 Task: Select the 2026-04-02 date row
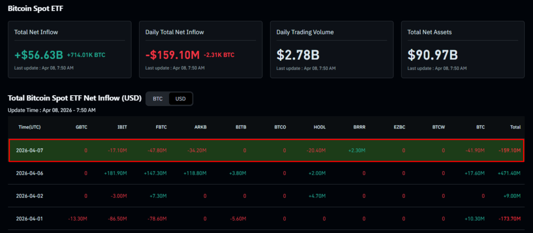(x=266, y=196)
